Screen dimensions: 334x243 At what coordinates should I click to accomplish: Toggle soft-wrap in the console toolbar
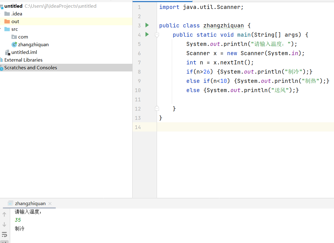4,235
